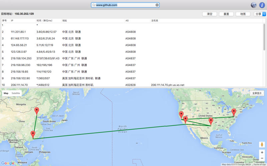The height and width of the screenshot is (166, 267).
Task: Clear the search field with the X icon
Action: pos(157,5)
